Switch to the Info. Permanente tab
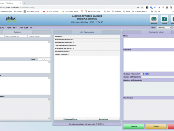 tap(87, 32)
